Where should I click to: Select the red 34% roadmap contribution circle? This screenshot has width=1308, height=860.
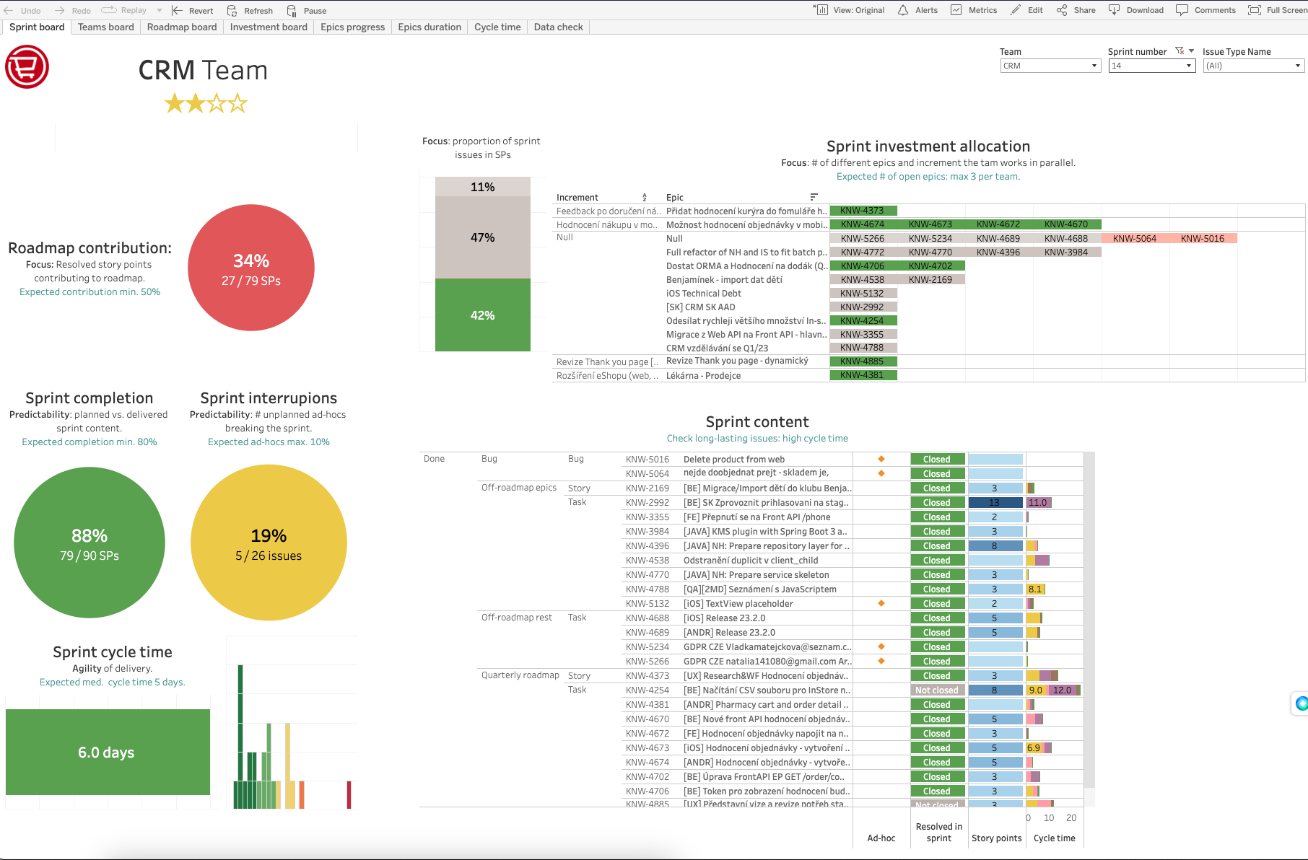pos(251,268)
